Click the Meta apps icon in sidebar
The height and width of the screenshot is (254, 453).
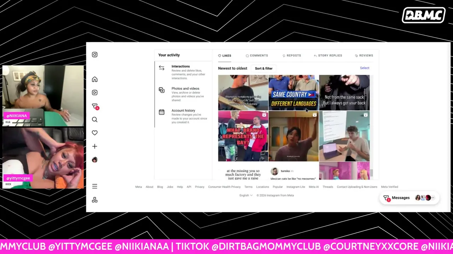click(94, 200)
